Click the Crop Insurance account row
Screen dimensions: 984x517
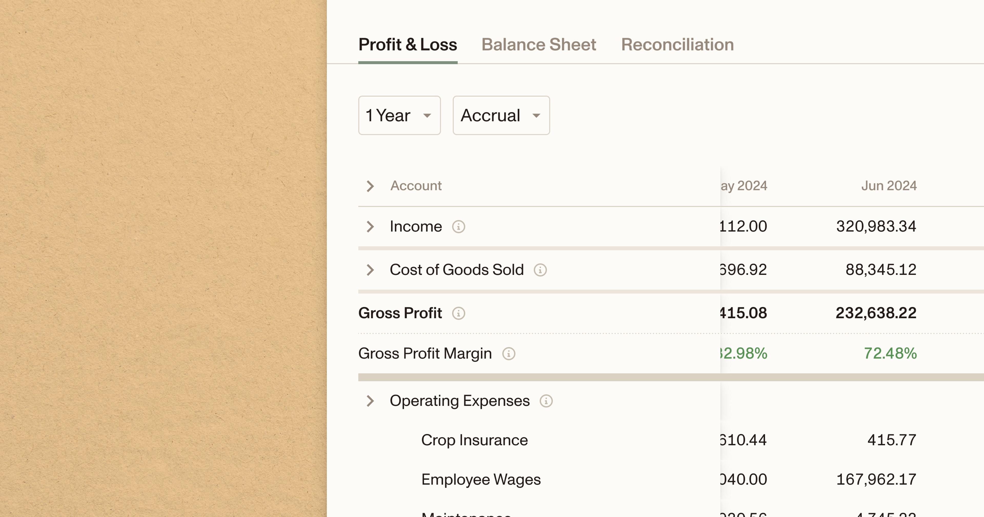click(474, 440)
